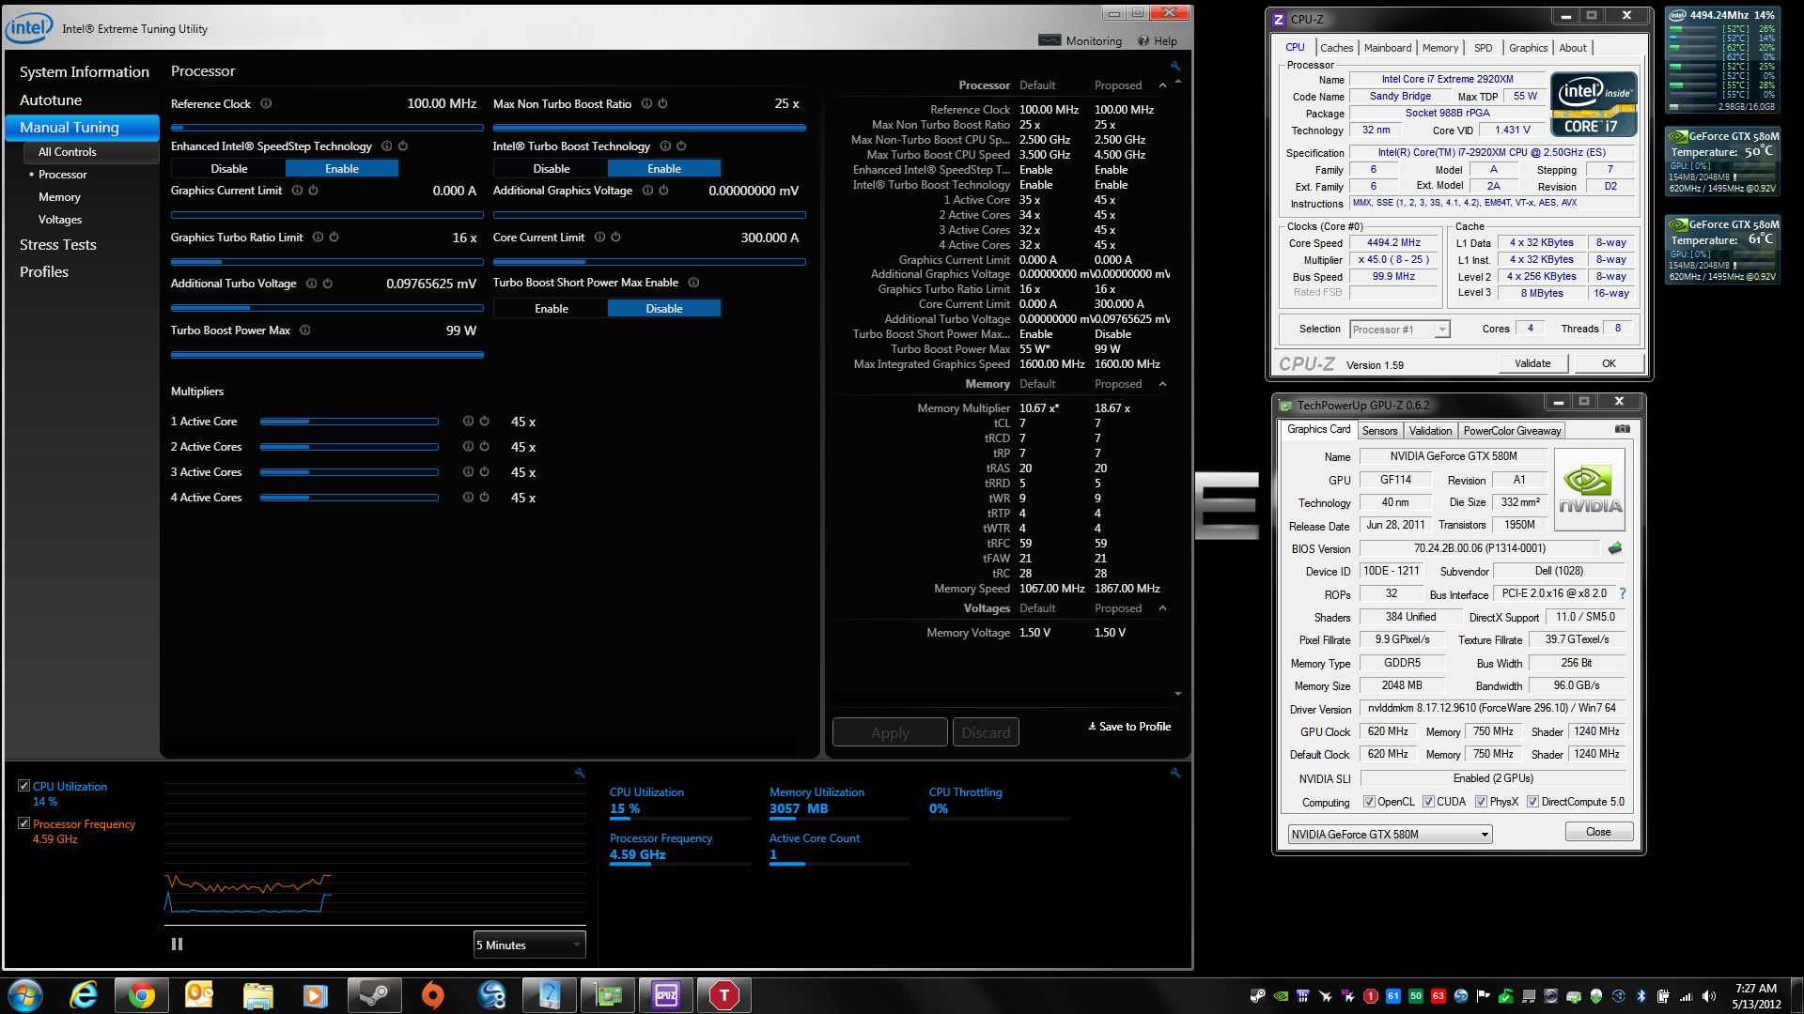Enable Turbo Boost Short Power Max
This screenshot has height=1014, width=1804.
click(551, 309)
